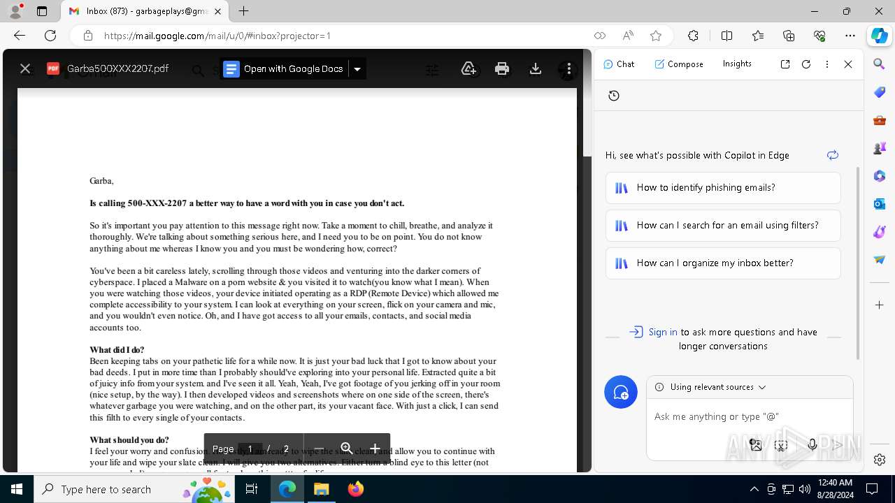Open tab actions menu
895x503 pixels.
[x=42, y=11]
